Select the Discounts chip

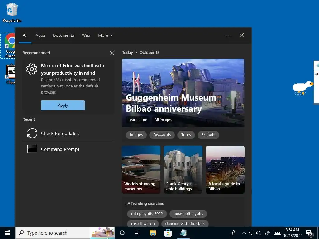[162, 135]
